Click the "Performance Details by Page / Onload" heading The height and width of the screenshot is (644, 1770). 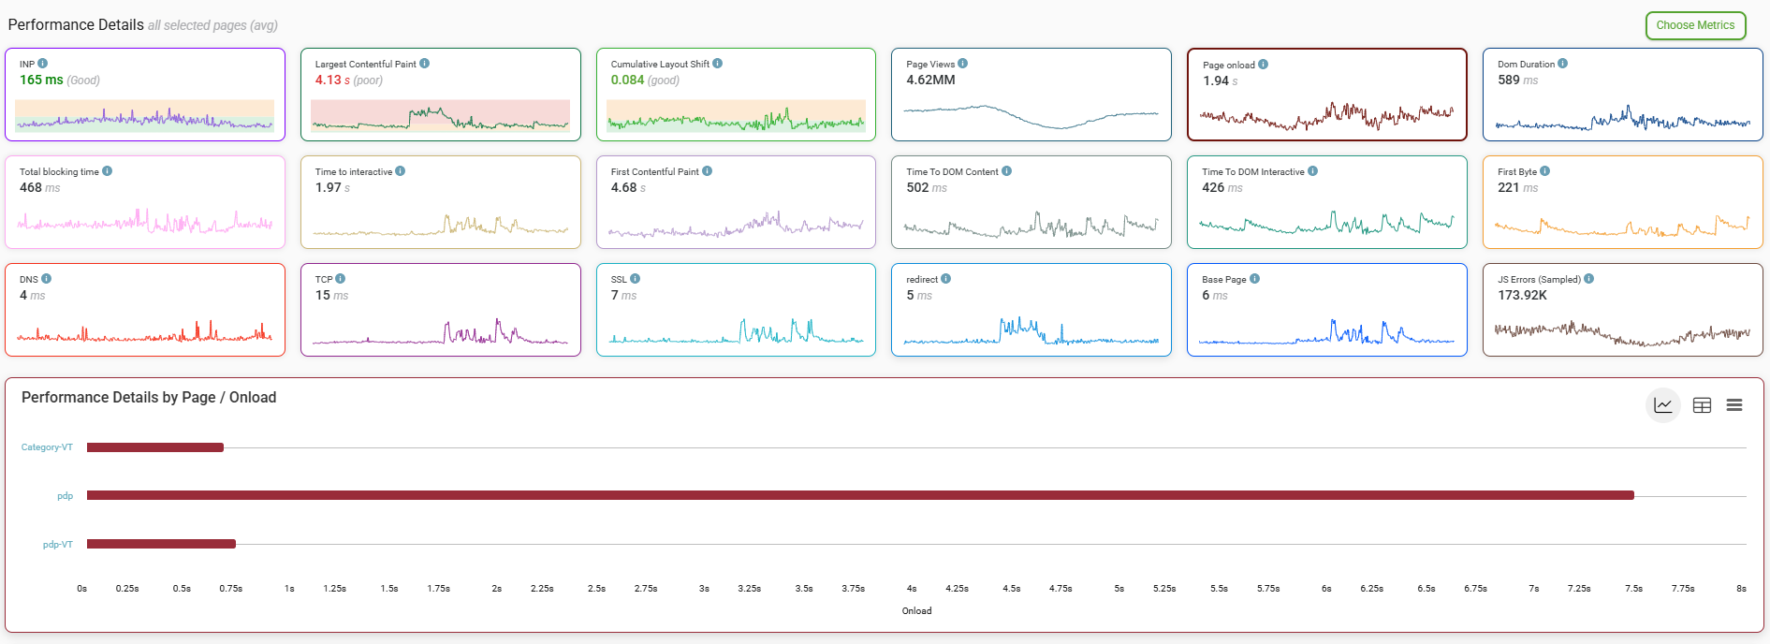point(149,397)
